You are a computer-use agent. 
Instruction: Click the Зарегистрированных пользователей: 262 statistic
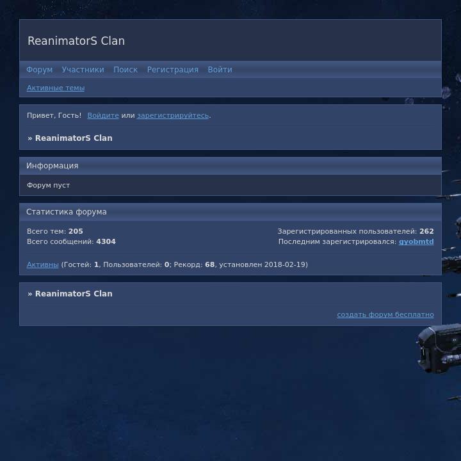click(356, 231)
